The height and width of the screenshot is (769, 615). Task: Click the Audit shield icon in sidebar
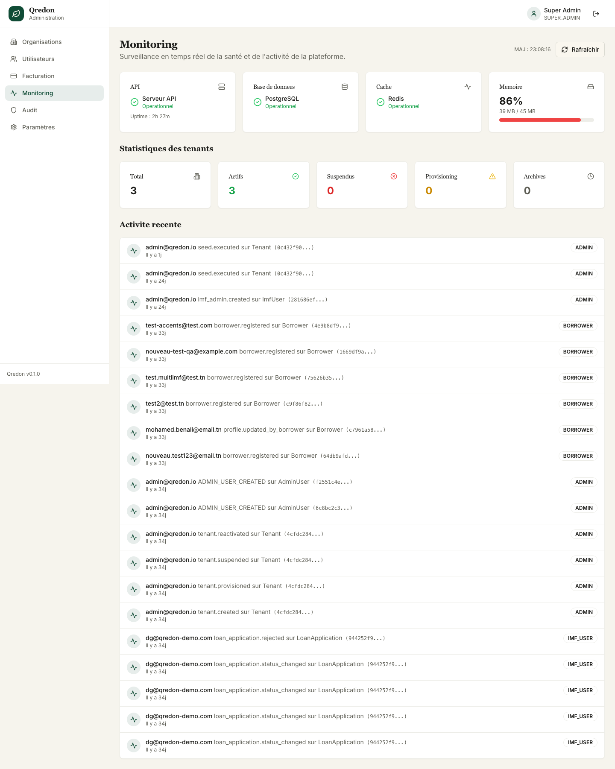coord(14,110)
